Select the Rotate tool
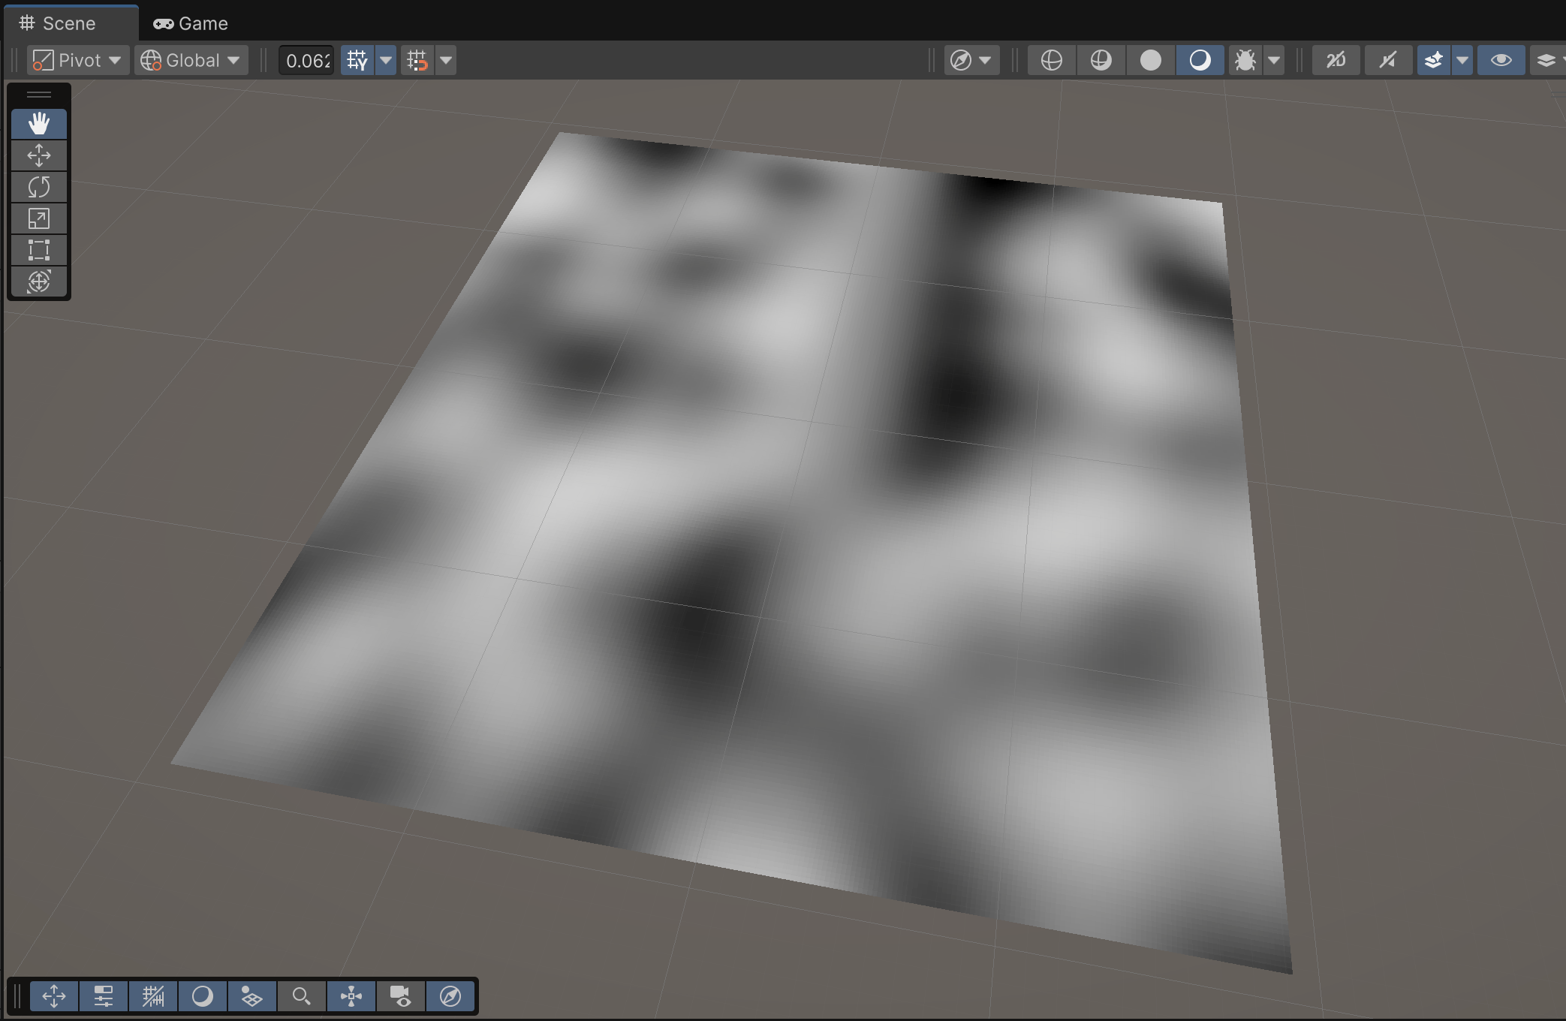Screen dimensions: 1566x1021 click(39, 187)
